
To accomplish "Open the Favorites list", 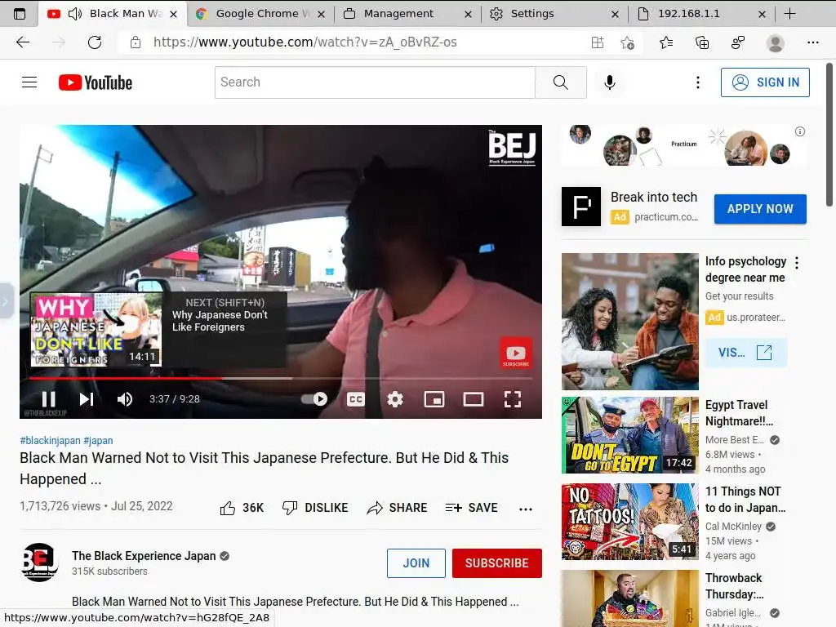I will coord(666,42).
